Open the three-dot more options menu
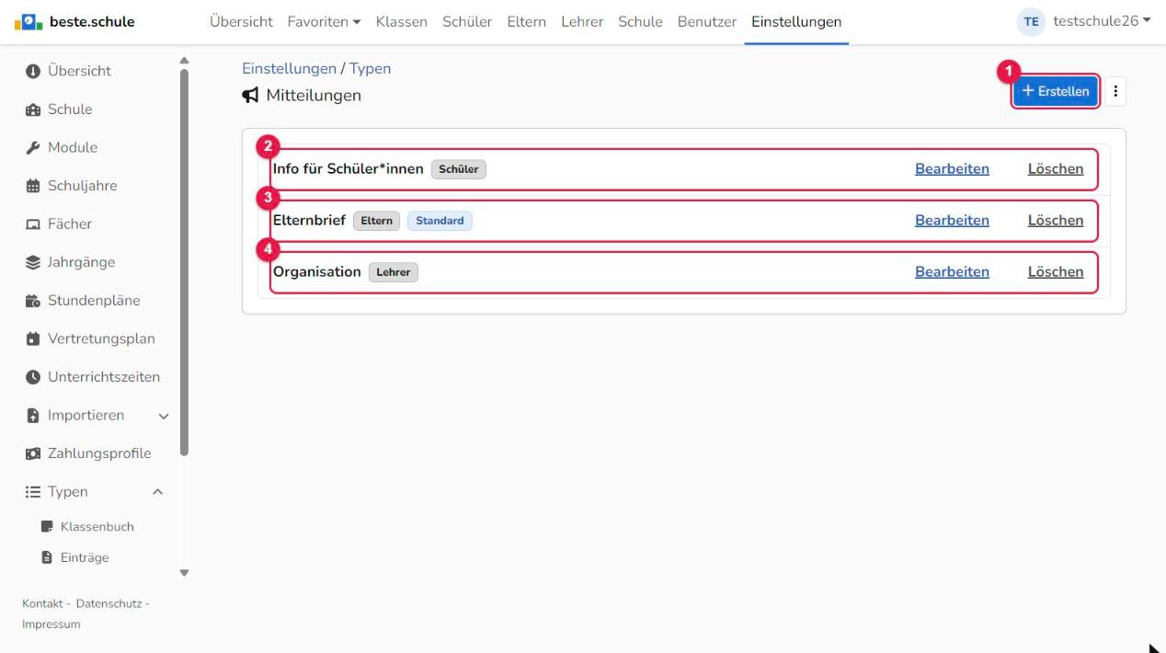Viewport: 1166px width, 653px height. [1115, 91]
